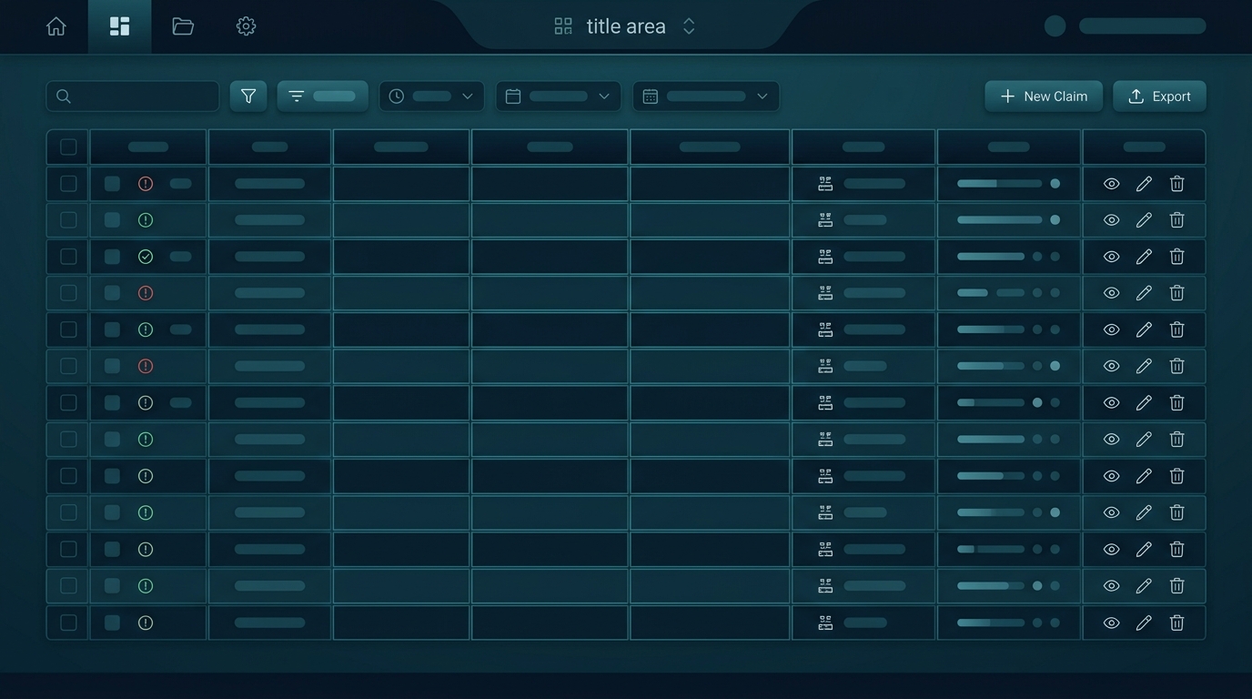Click the trash icon in the second row
1252x699 pixels.
(x=1176, y=220)
